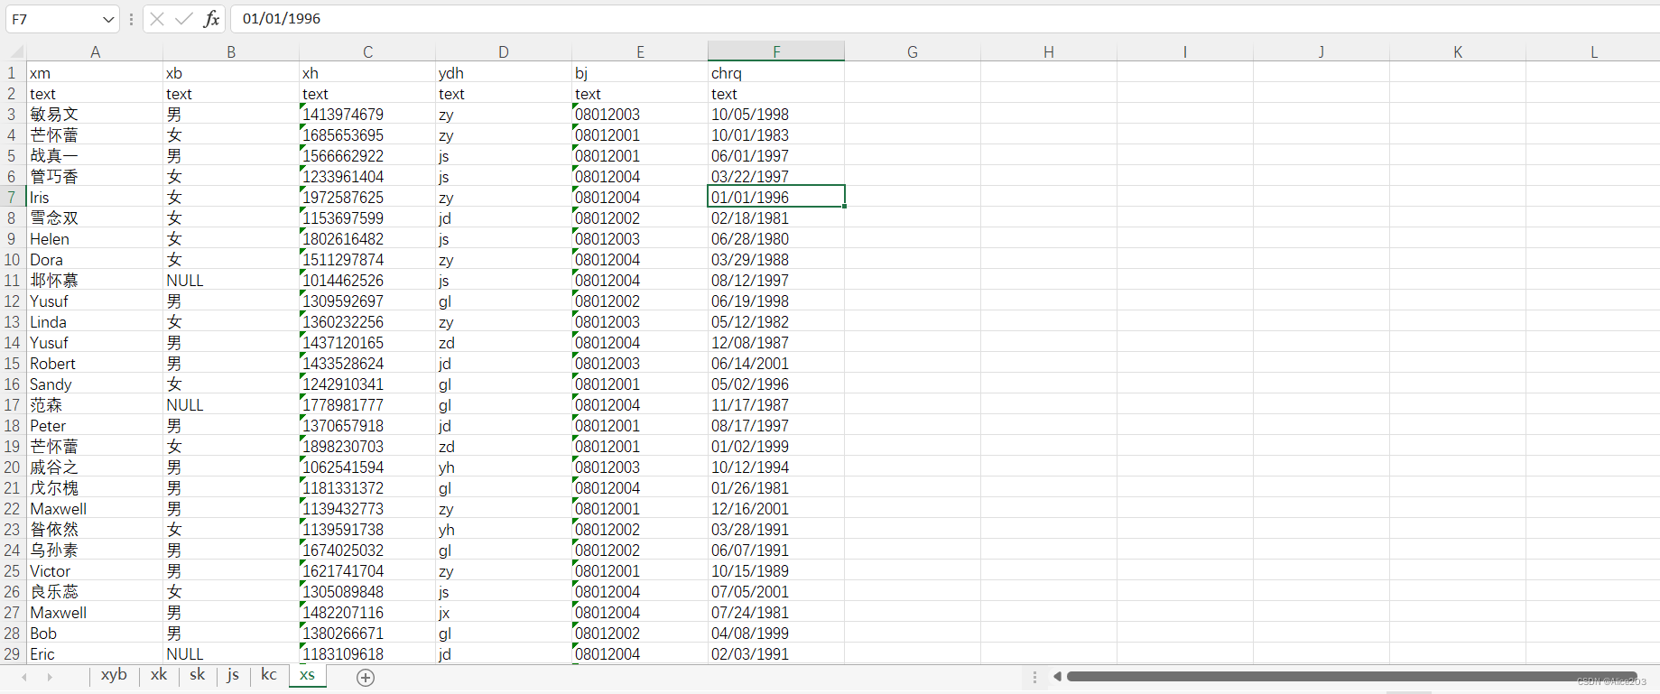Screen dimensions: 1660x694
Task: Click the NULL cell in row 29
Action: (x=231, y=654)
